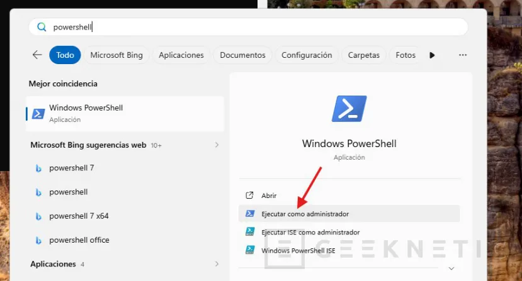Click the Mejor coincidencia heading
The image size is (522, 281).
pyautogui.click(x=63, y=84)
